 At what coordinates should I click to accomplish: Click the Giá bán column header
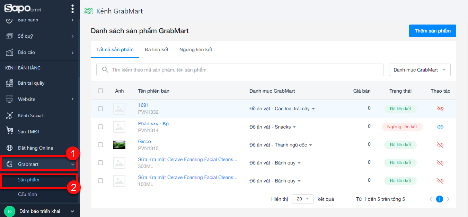pos(362,91)
